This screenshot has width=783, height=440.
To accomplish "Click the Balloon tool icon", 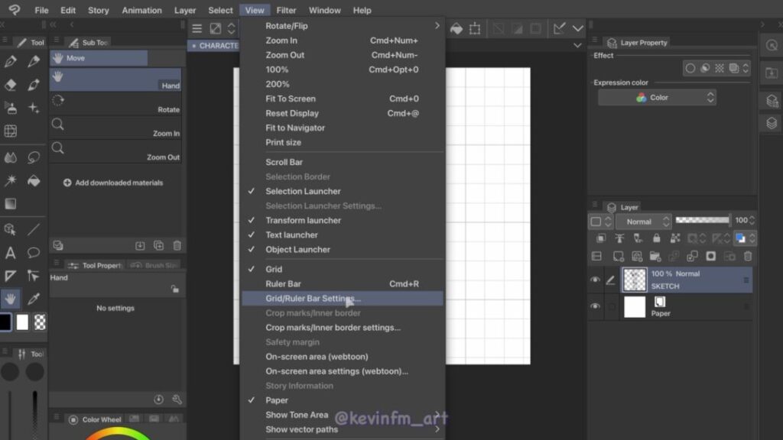I will coord(34,253).
